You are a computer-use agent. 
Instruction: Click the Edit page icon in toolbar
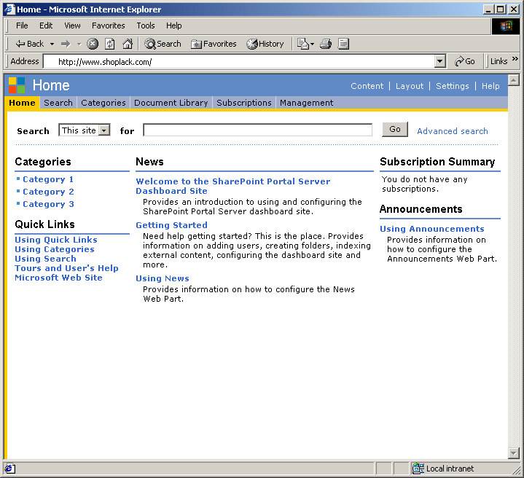(343, 44)
